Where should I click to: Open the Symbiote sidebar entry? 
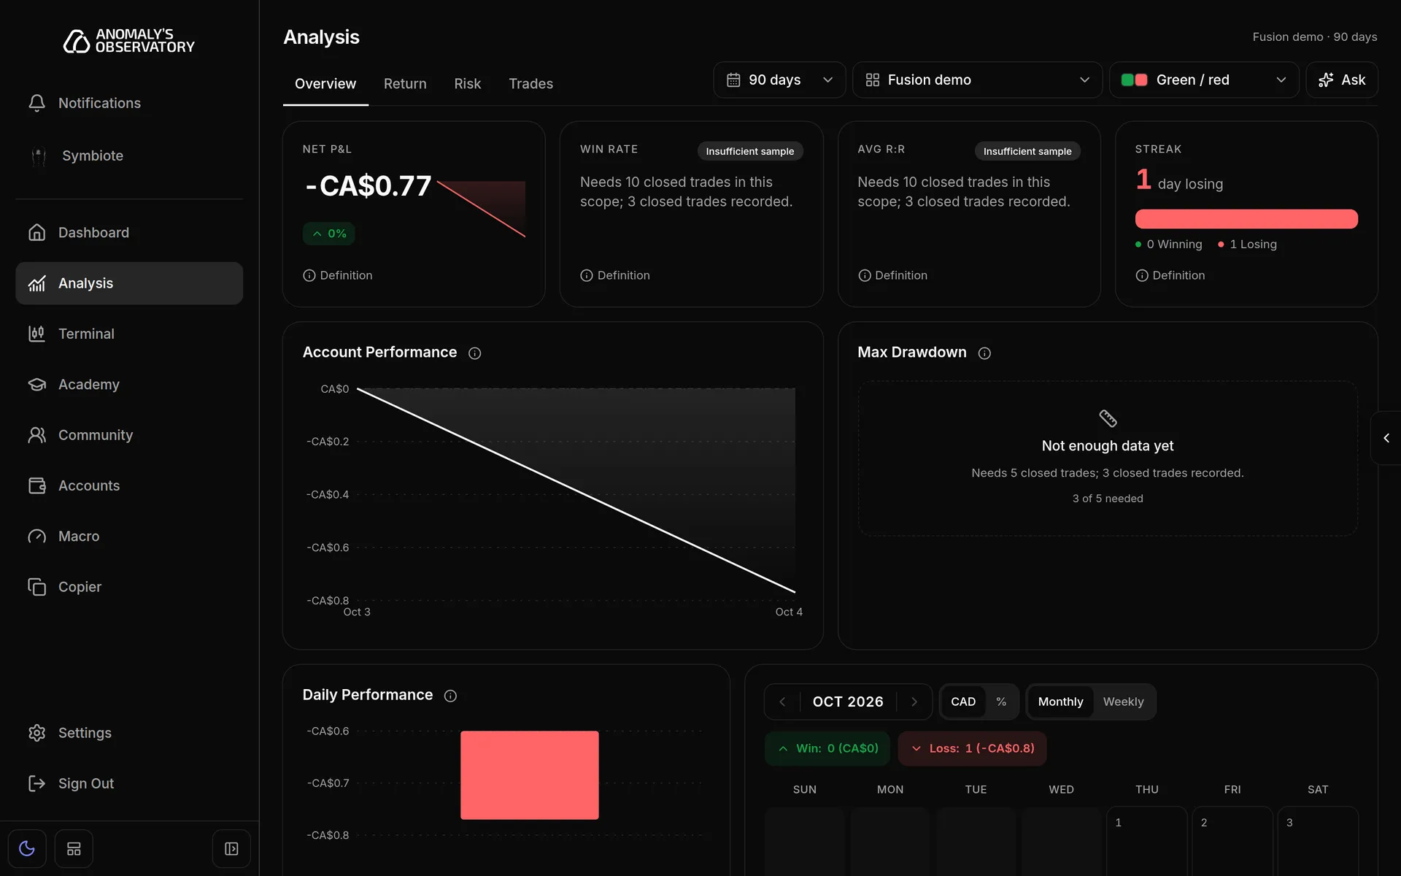click(x=129, y=155)
